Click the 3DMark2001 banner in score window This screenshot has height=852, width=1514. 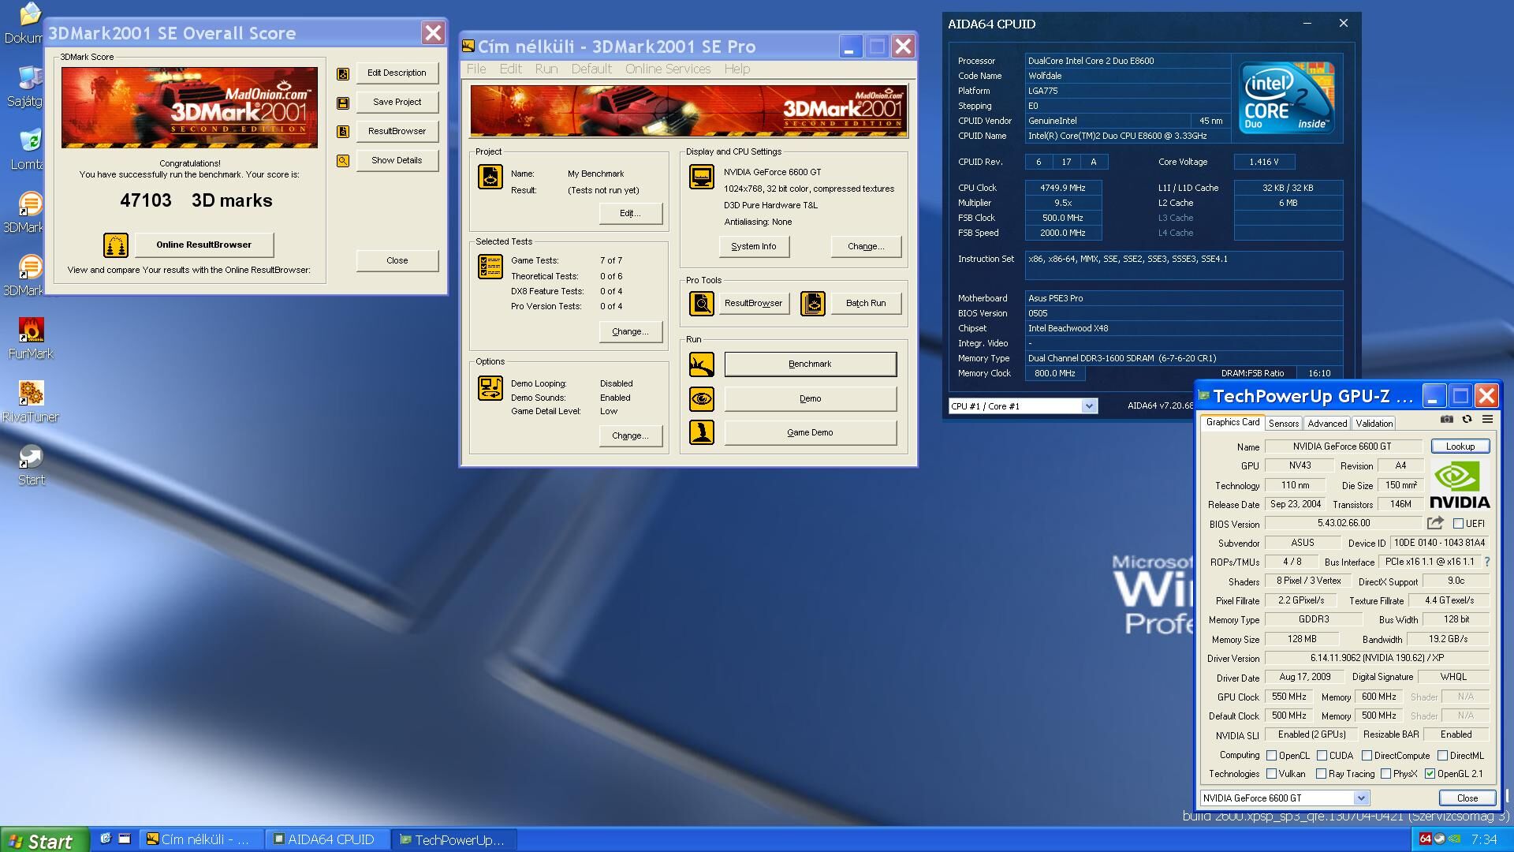(x=189, y=107)
